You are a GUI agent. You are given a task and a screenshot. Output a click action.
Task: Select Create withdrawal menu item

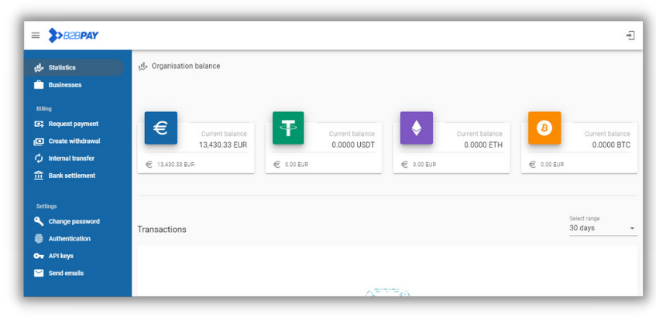point(74,141)
